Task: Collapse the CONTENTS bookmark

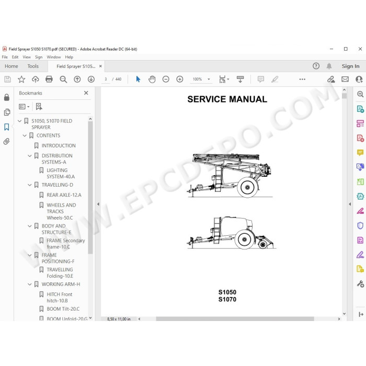Action: click(x=25, y=135)
